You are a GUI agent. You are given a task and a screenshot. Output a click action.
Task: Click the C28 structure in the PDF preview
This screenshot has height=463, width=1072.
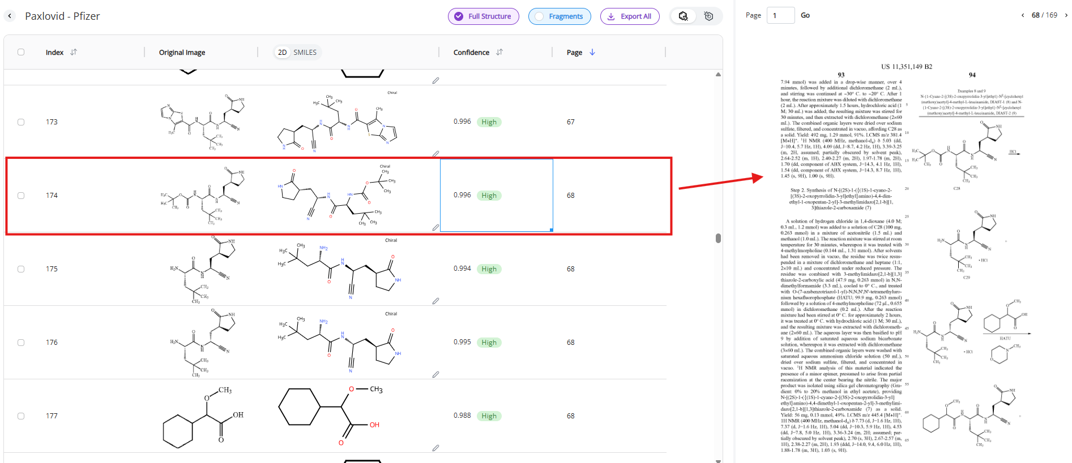tap(956, 152)
